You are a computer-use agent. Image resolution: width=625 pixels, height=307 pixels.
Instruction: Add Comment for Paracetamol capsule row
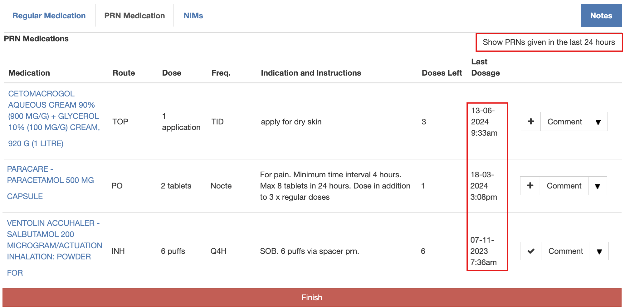(564, 186)
